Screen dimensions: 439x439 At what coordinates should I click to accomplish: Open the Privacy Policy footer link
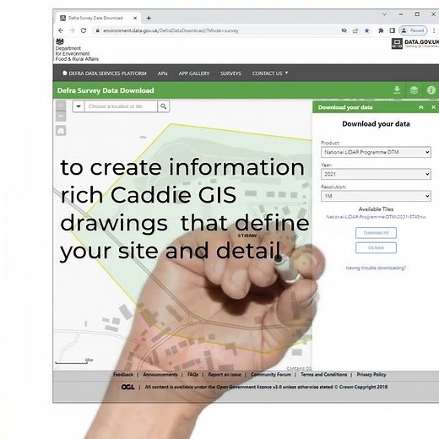pos(371,375)
